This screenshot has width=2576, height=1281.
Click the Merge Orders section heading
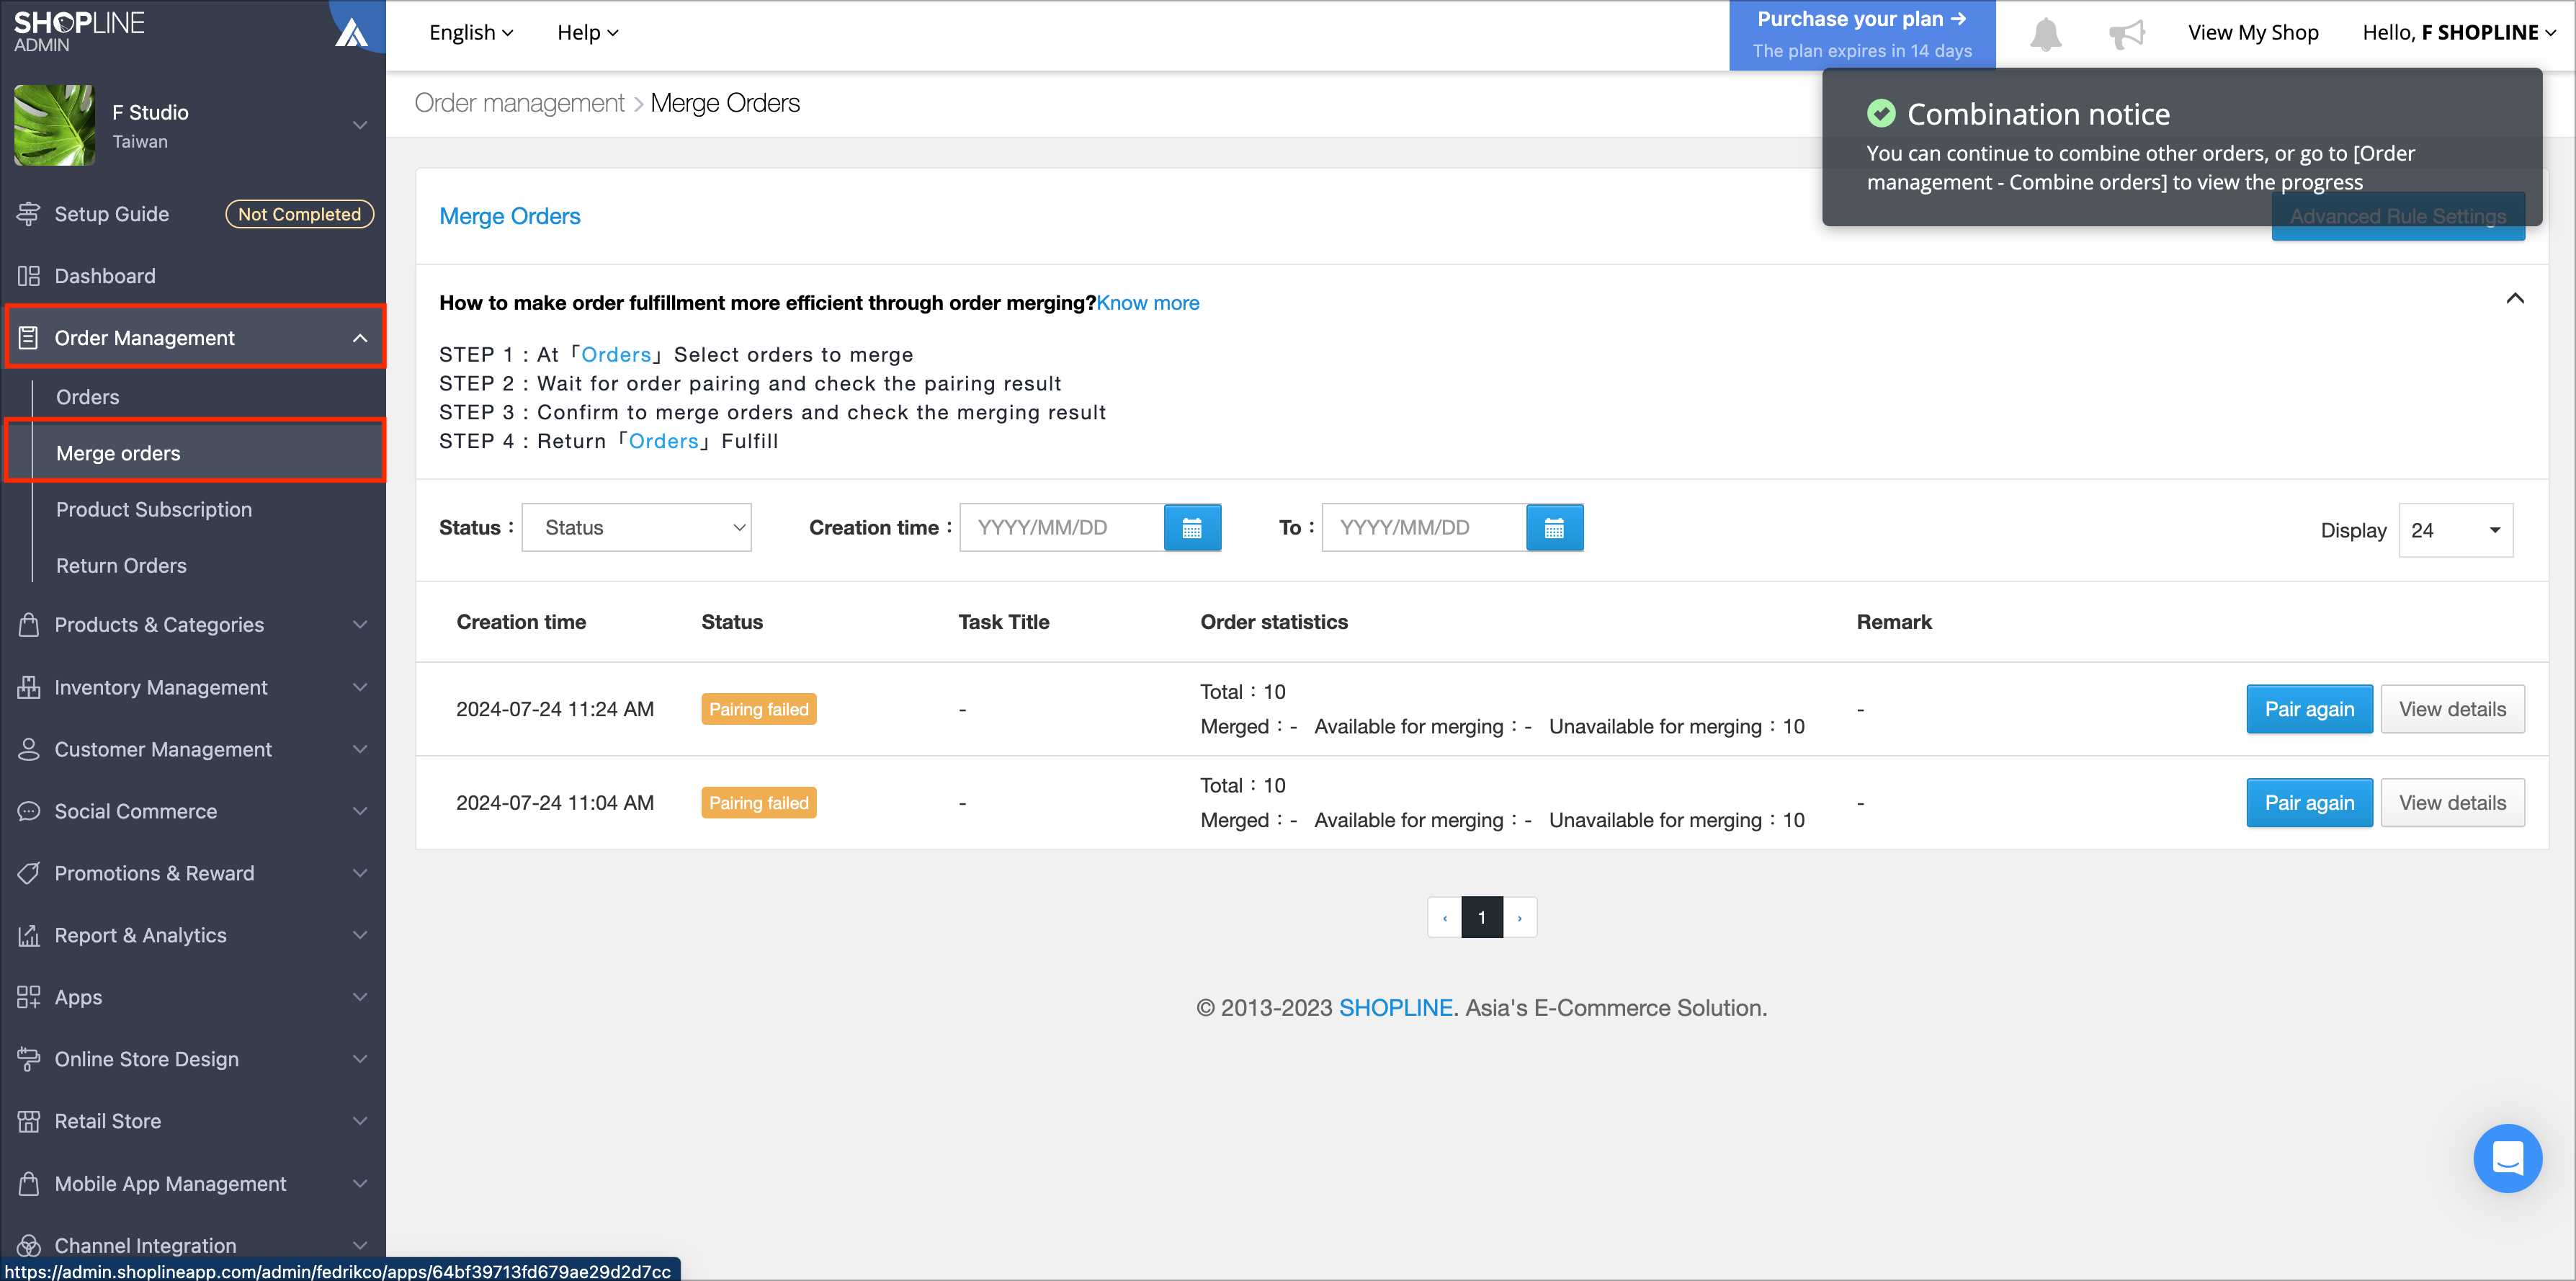pyautogui.click(x=510, y=216)
